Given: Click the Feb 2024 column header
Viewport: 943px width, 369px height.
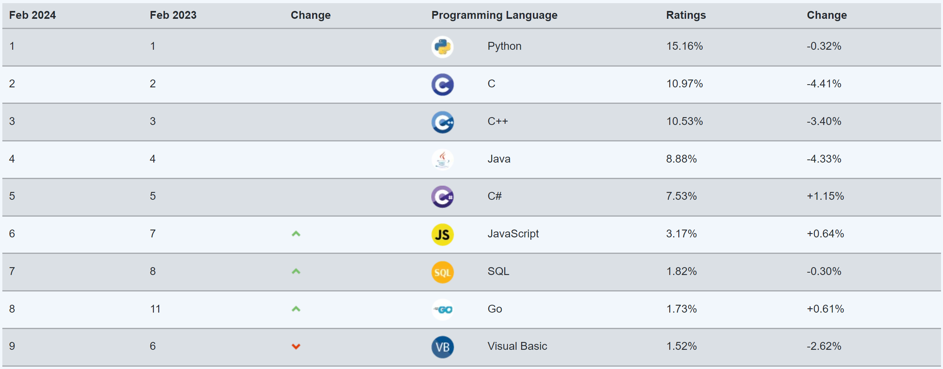Looking at the screenshot, I should click(33, 15).
